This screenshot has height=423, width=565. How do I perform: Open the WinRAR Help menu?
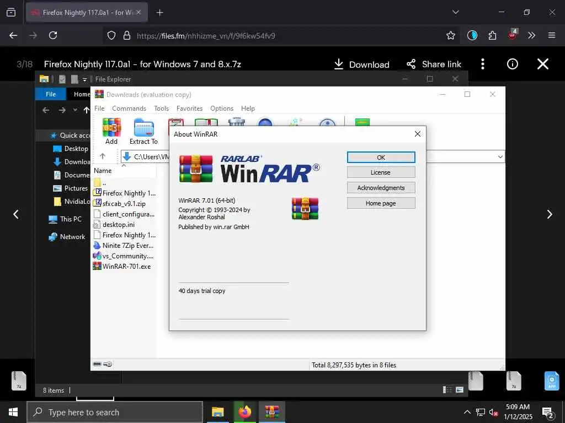(248, 109)
